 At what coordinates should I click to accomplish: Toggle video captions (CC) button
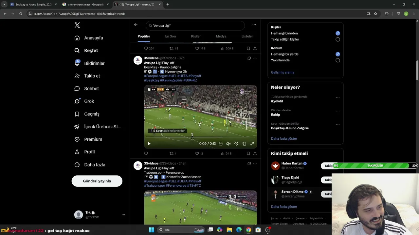(221, 144)
